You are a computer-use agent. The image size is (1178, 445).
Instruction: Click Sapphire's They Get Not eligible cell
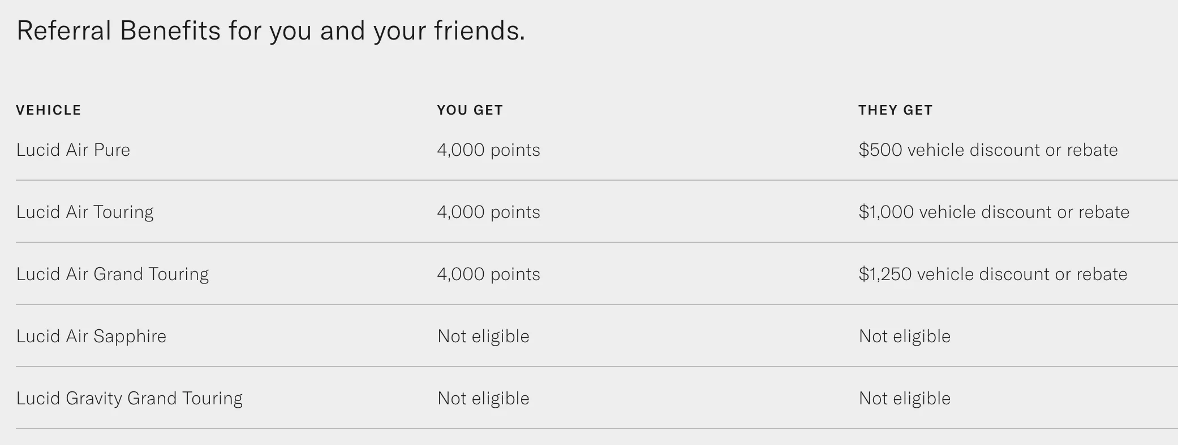click(905, 336)
